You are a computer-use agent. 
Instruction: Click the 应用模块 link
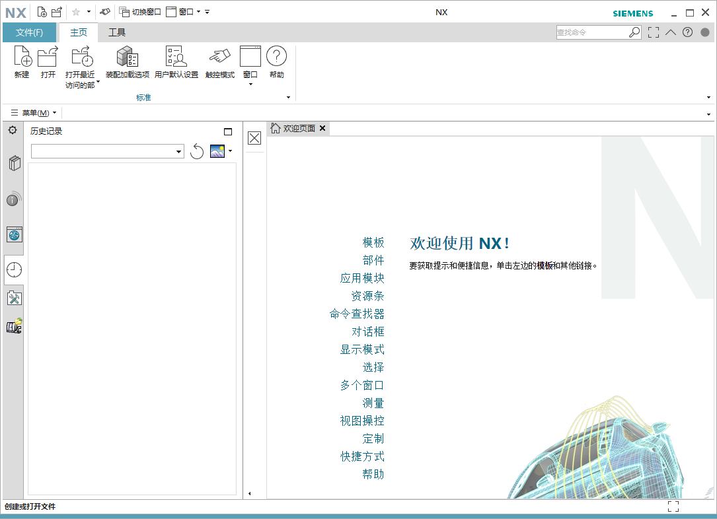click(362, 278)
